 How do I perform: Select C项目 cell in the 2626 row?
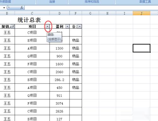(x=32, y=111)
